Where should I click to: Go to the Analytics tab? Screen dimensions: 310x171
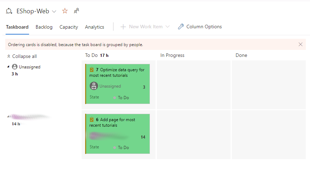(x=94, y=27)
